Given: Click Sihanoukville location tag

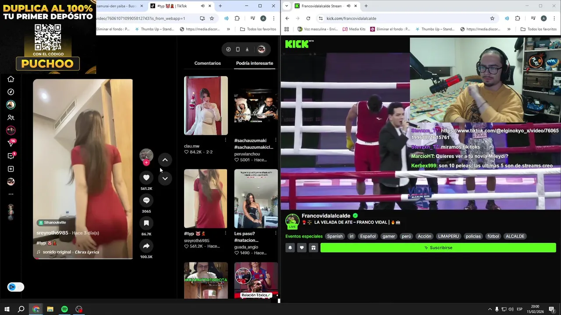Looking at the screenshot, I should coord(52,222).
